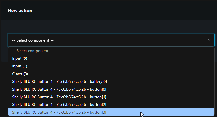Open the Select component combo box
The height and width of the screenshot is (117, 217).
(111, 40)
